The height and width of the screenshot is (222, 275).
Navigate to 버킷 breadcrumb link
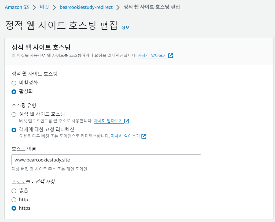point(44,7)
